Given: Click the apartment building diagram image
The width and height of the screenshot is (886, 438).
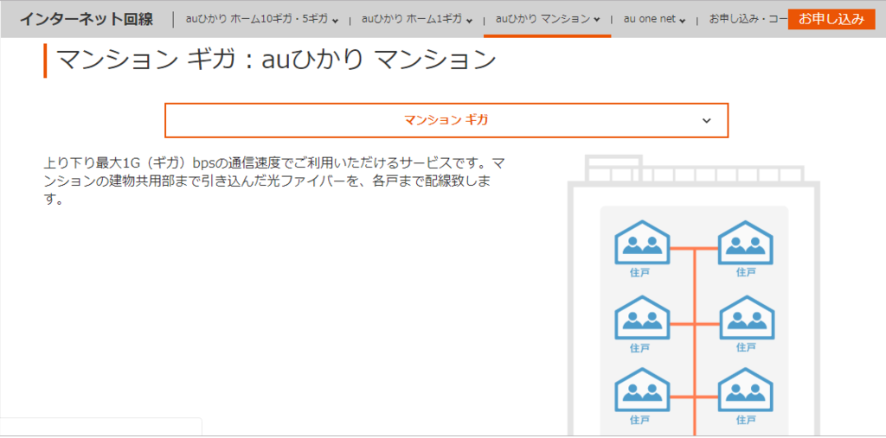Looking at the screenshot, I should (693, 295).
